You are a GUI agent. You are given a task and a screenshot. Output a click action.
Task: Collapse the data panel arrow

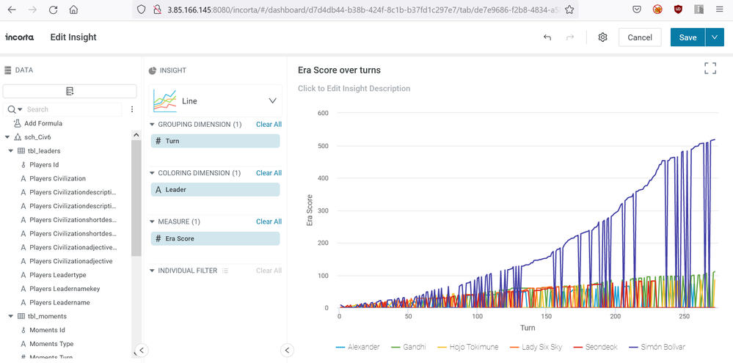click(x=142, y=350)
